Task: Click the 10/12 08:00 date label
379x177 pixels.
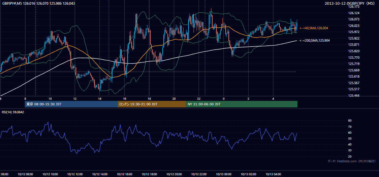Action: click(x=25, y=174)
